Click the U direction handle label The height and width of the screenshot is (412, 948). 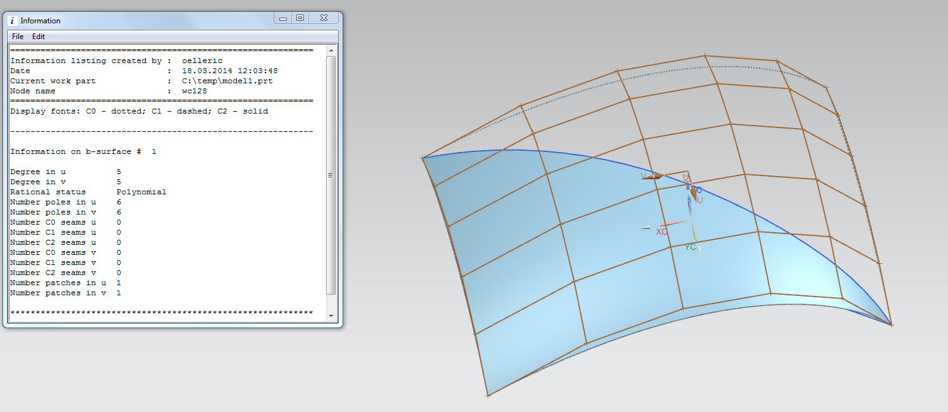point(700,200)
